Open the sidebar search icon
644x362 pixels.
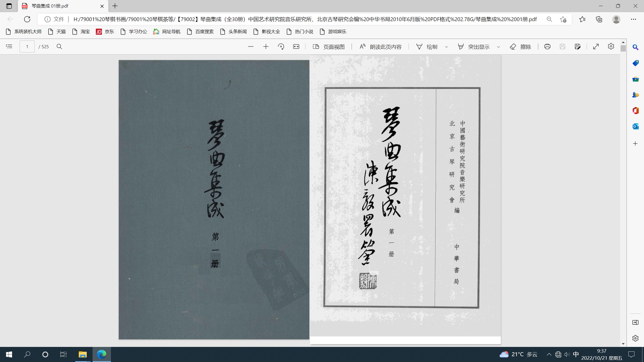(x=635, y=47)
